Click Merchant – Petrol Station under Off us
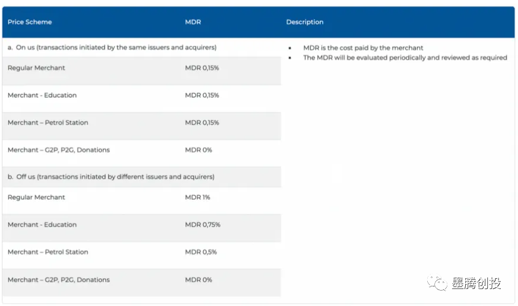The height and width of the screenshot is (306, 518). (x=47, y=252)
